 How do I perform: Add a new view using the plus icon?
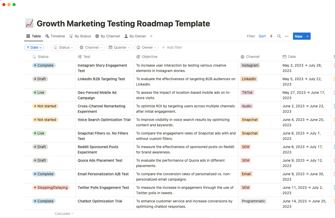click(x=151, y=36)
